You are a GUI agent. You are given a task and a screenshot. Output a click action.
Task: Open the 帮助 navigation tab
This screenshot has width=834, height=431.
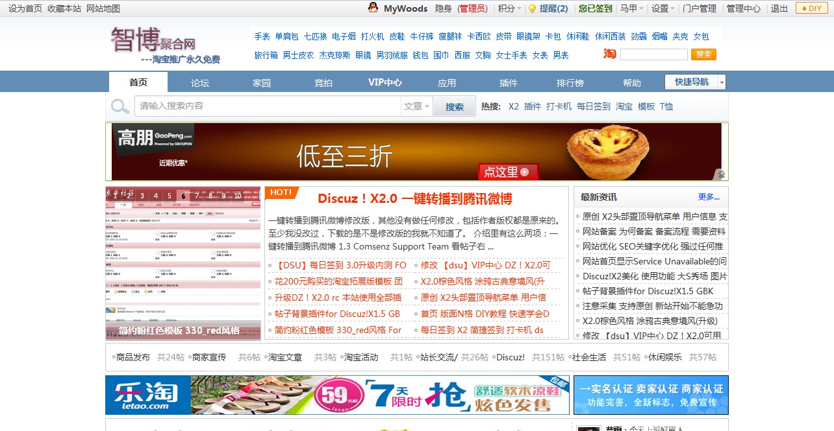tap(632, 82)
